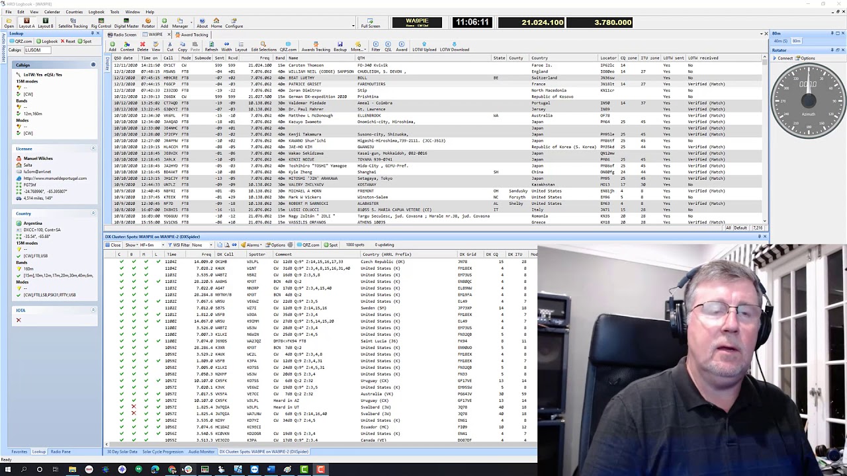Switch to the Radio Screen tab

tap(122, 34)
